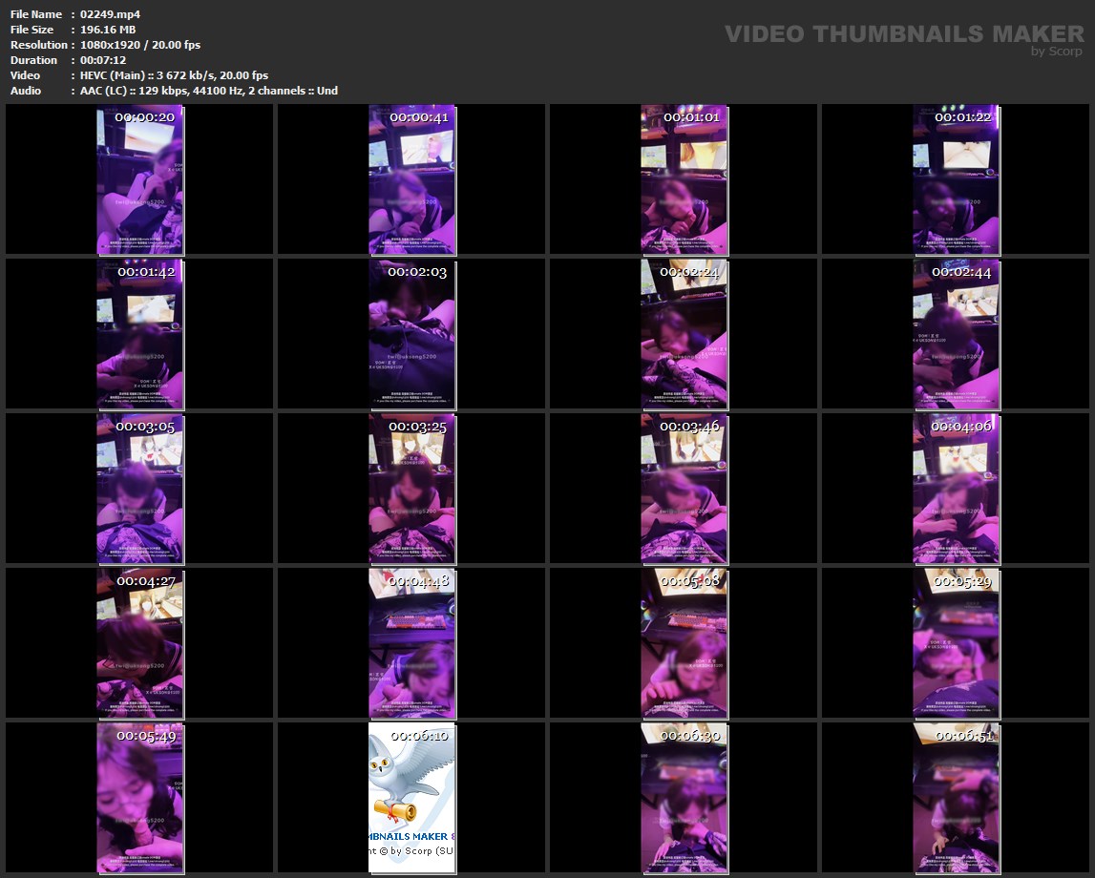Screen dimensions: 1095x878
Task: Select the thumbnail stamped 00:01:42
Action: pyautogui.click(x=139, y=334)
